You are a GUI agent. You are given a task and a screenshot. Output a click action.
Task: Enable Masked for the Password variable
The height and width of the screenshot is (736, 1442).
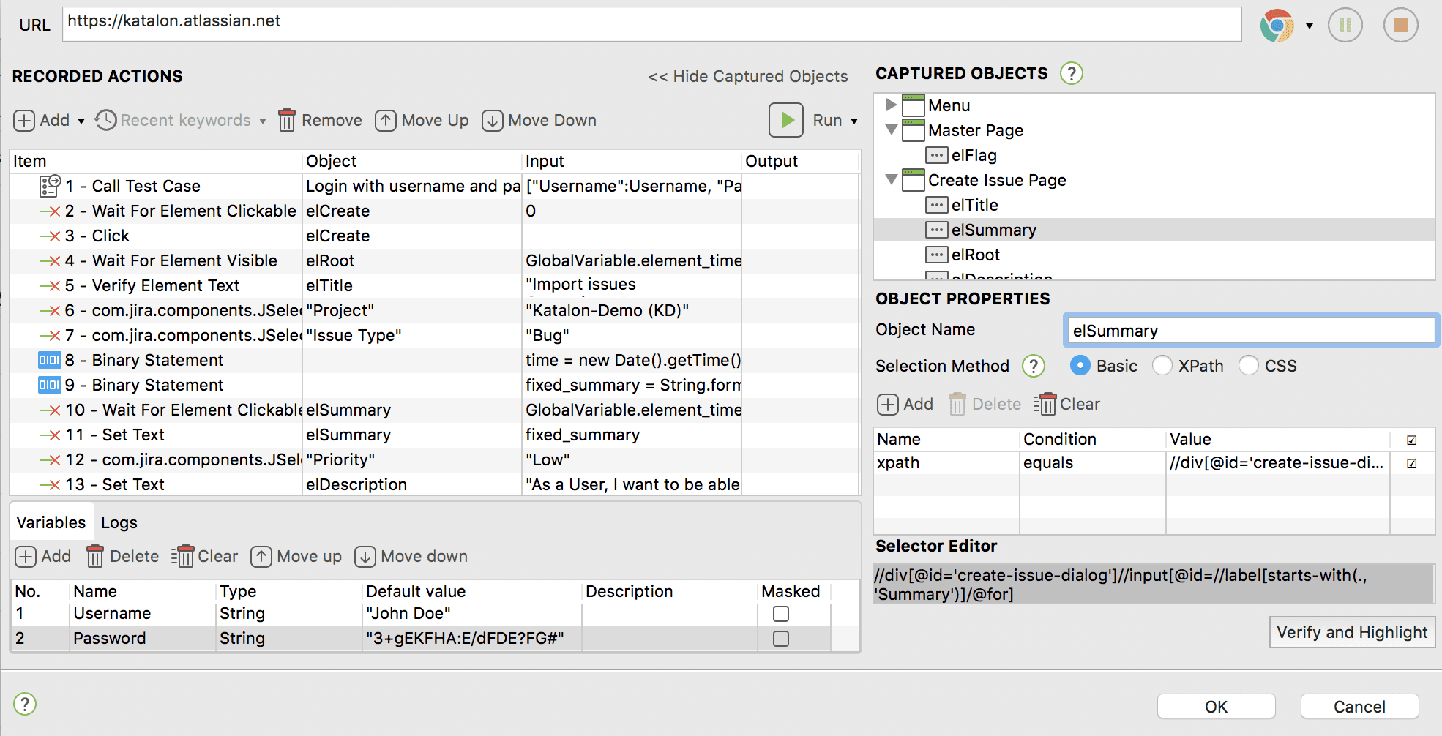tap(780, 638)
